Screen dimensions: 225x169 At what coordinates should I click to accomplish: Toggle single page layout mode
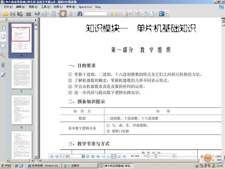pos(109,156)
